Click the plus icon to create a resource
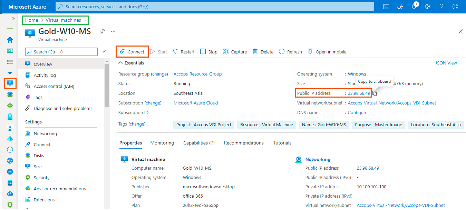The width and height of the screenshot is (466, 210). (10, 29)
